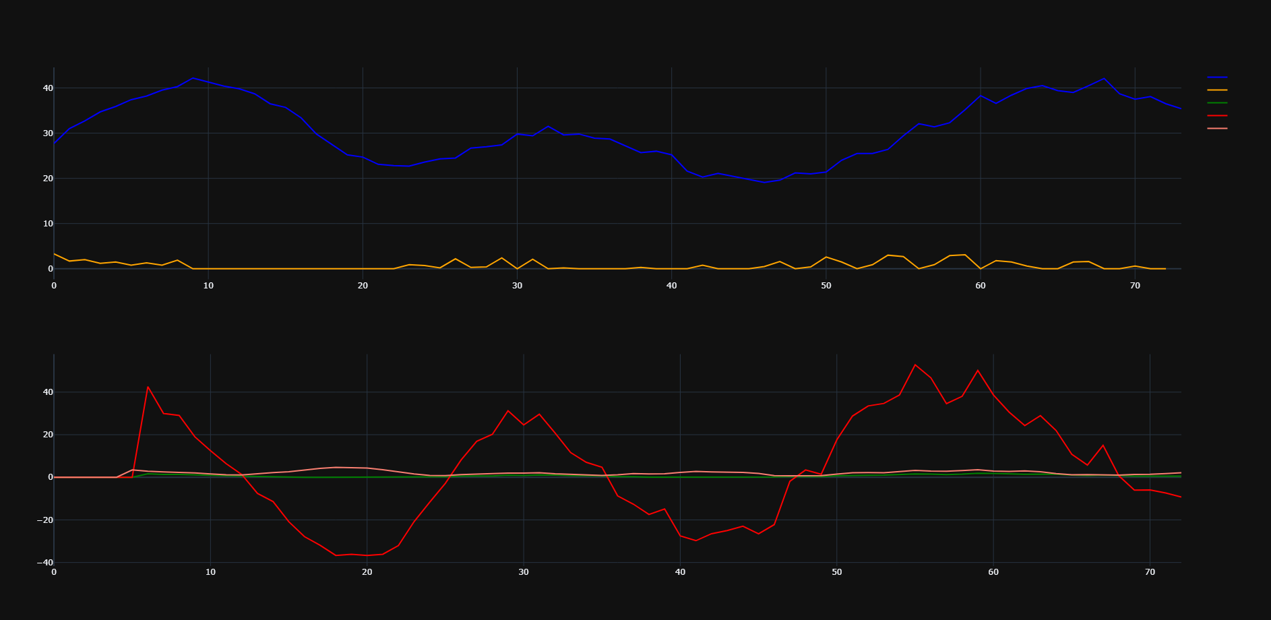Click the x-axis label 30 on top chart
The image size is (1271, 620).
click(x=517, y=286)
